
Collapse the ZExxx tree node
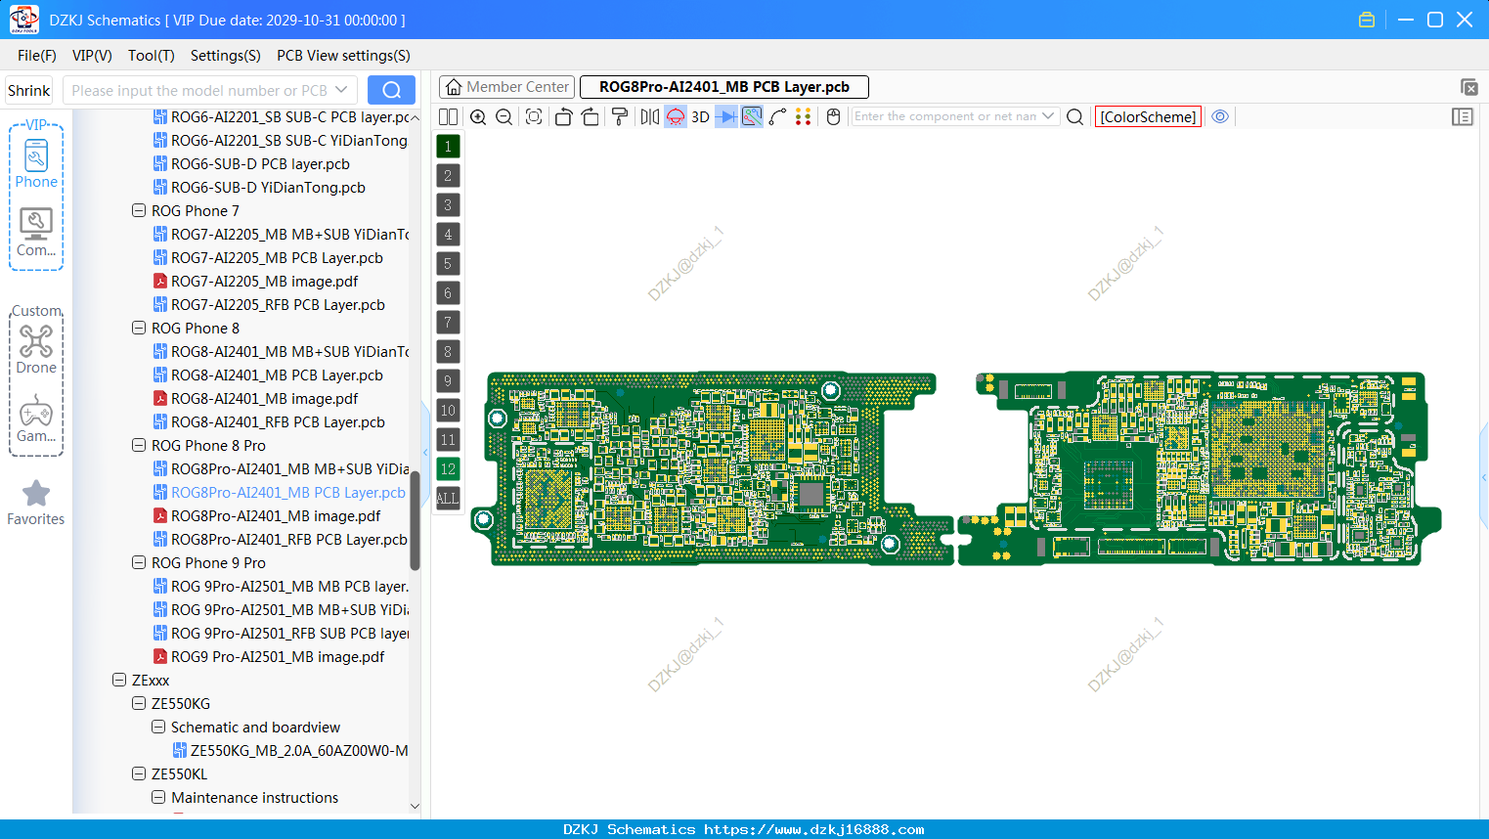[x=119, y=680]
